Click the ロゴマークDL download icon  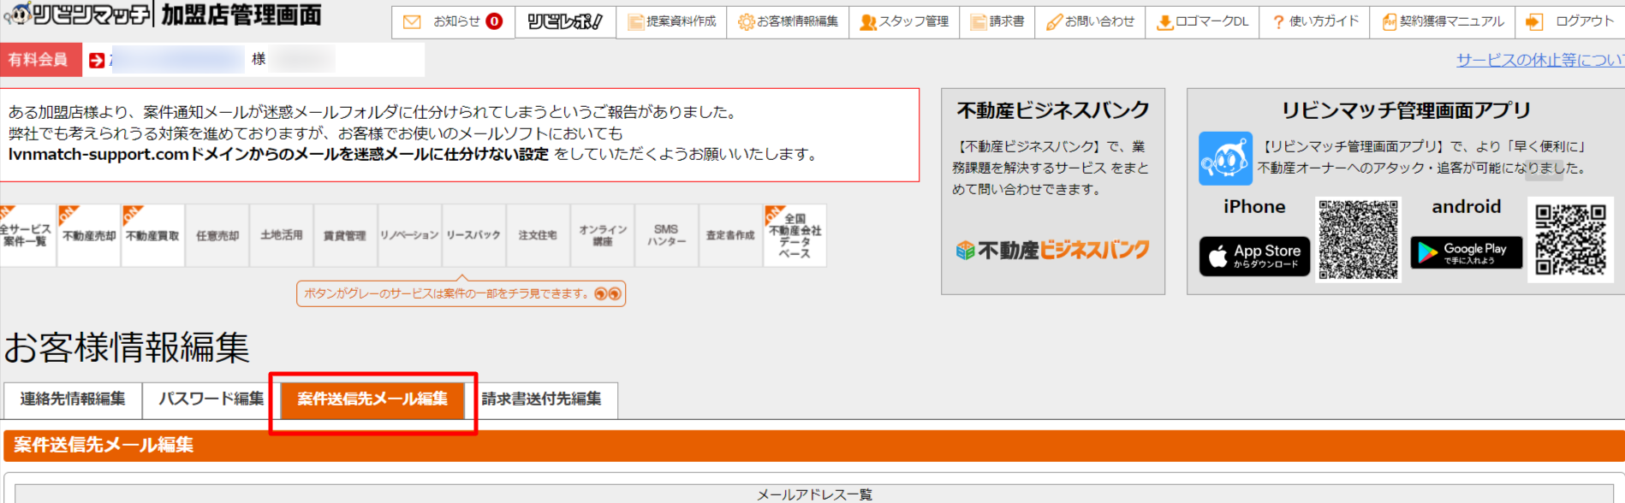(1164, 22)
